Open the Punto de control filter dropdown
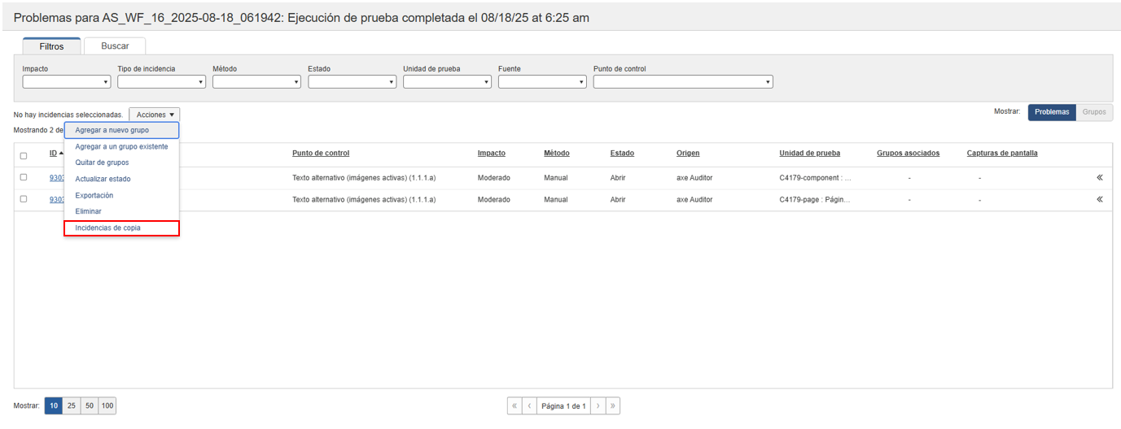The image size is (1121, 429). [682, 82]
